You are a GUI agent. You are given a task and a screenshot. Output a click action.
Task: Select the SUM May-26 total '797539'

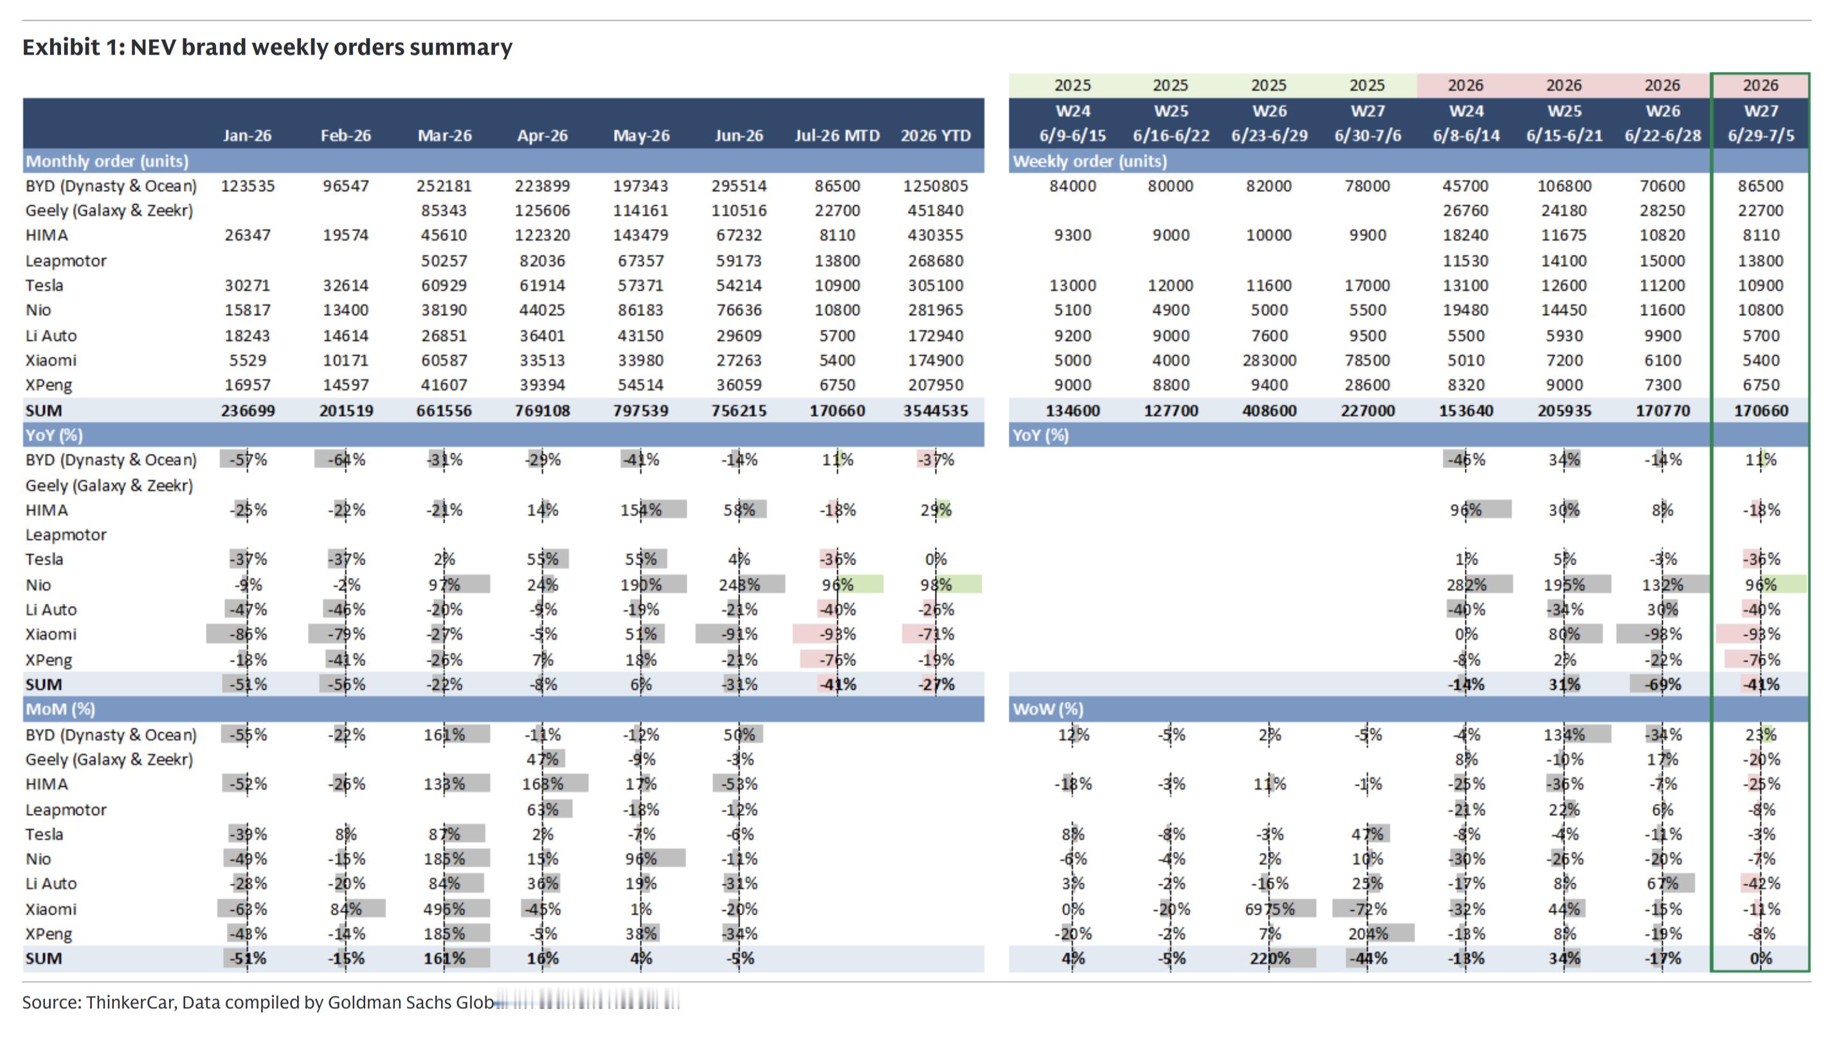coord(640,411)
